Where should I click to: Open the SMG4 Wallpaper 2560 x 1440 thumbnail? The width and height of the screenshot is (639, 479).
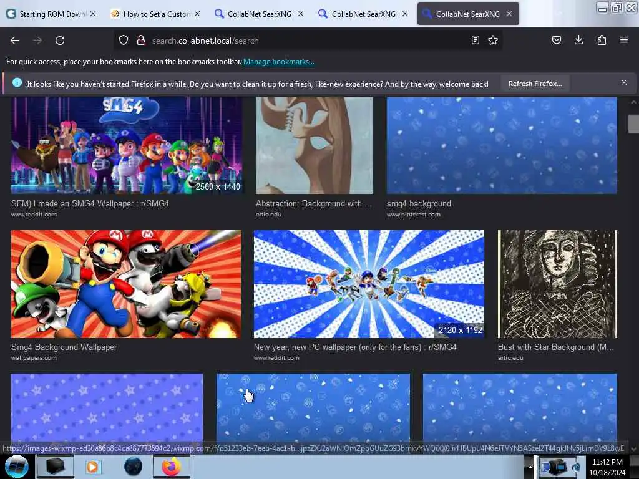[x=126, y=145]
